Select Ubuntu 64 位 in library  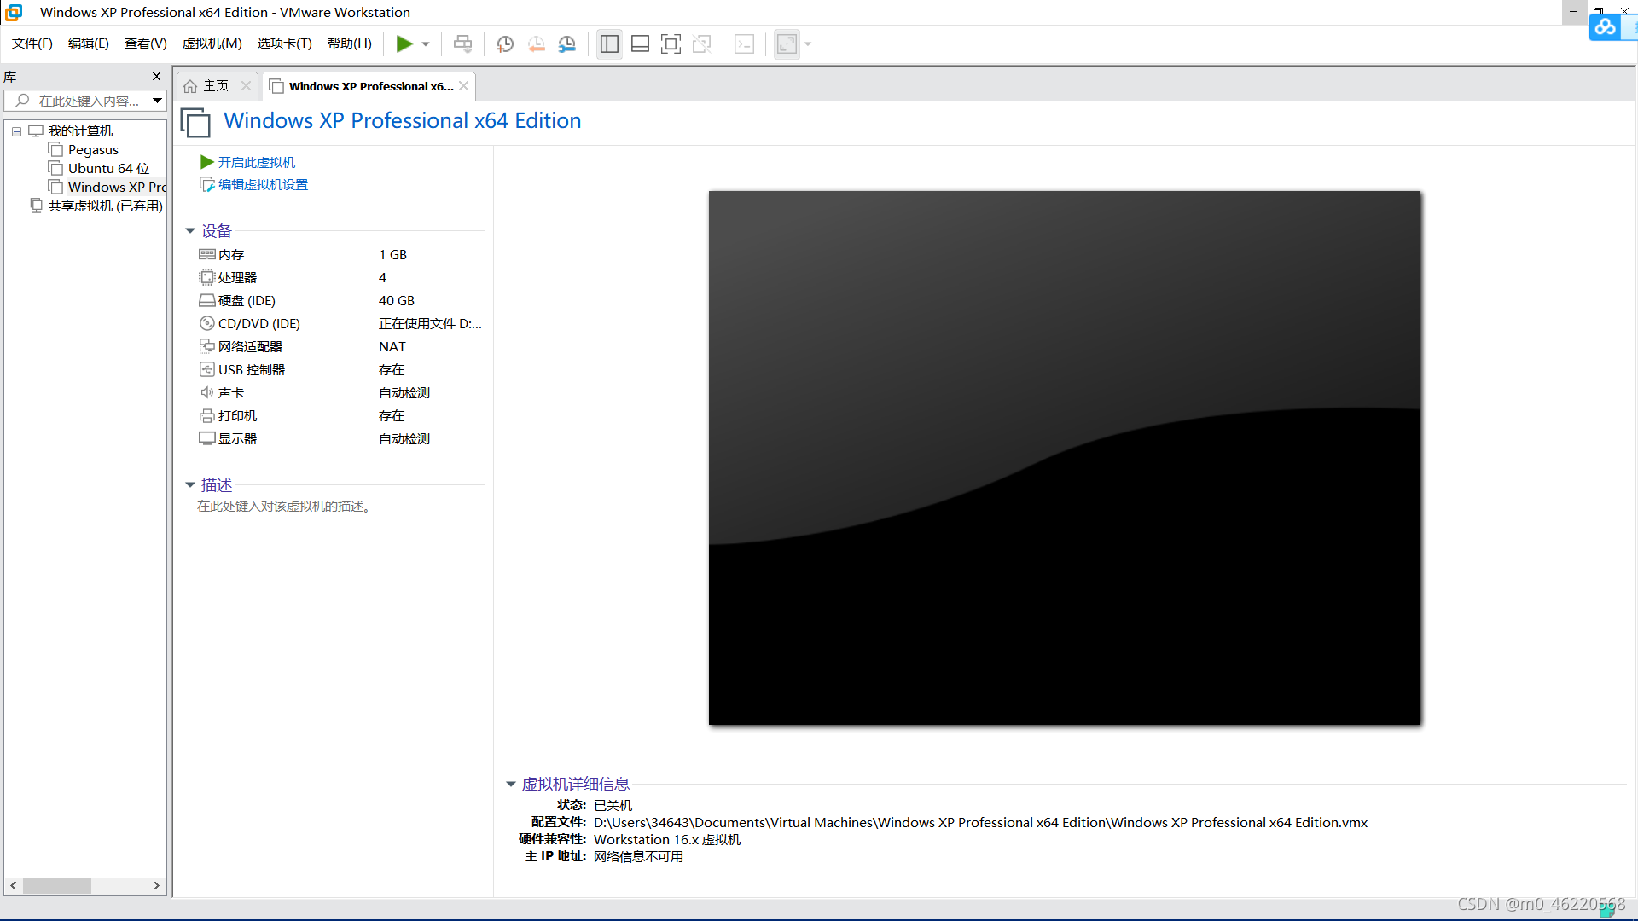point(108,169)
